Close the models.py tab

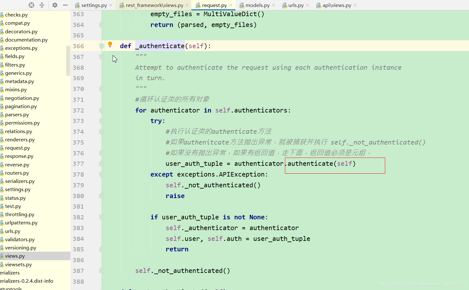pyautogui.click(x=274, y=5)
